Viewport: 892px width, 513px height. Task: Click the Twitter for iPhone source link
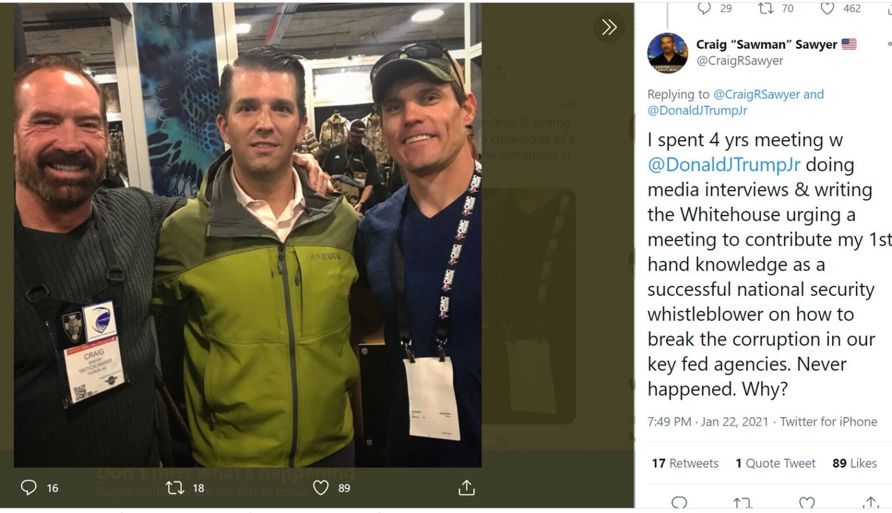pos(828,422)
